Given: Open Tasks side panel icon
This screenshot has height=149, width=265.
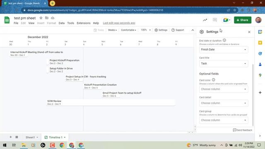Looking at the screenshot, I should coord(260,53).
